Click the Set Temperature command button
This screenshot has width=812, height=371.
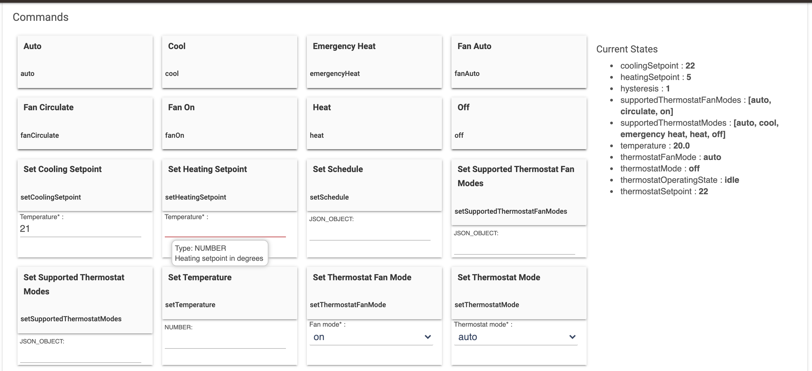(x=230, y=293)
